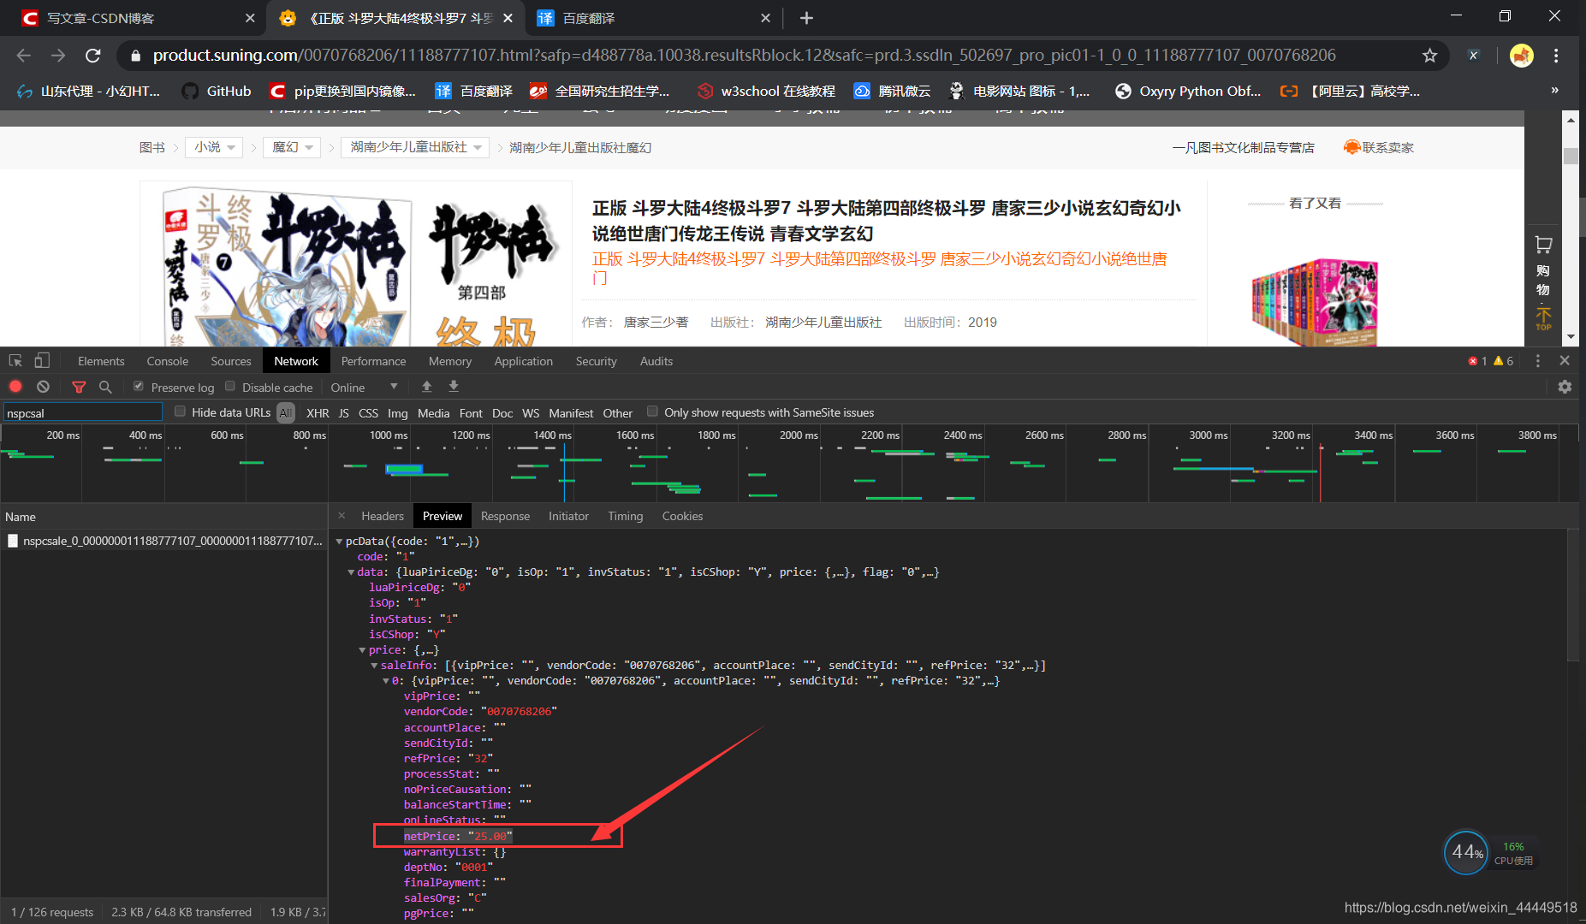Viewport: 1586px width, 924px height.
Task: Click the extension icon beside address bar
Action: (1473, 56)
